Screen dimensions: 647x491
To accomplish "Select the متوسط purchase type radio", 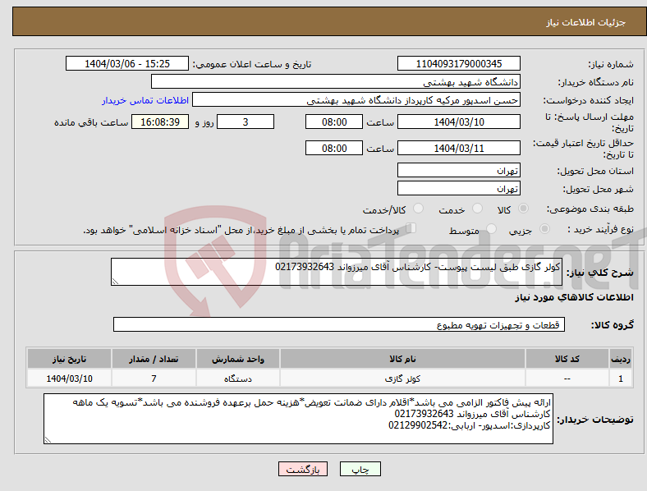I will pos(491,228).
